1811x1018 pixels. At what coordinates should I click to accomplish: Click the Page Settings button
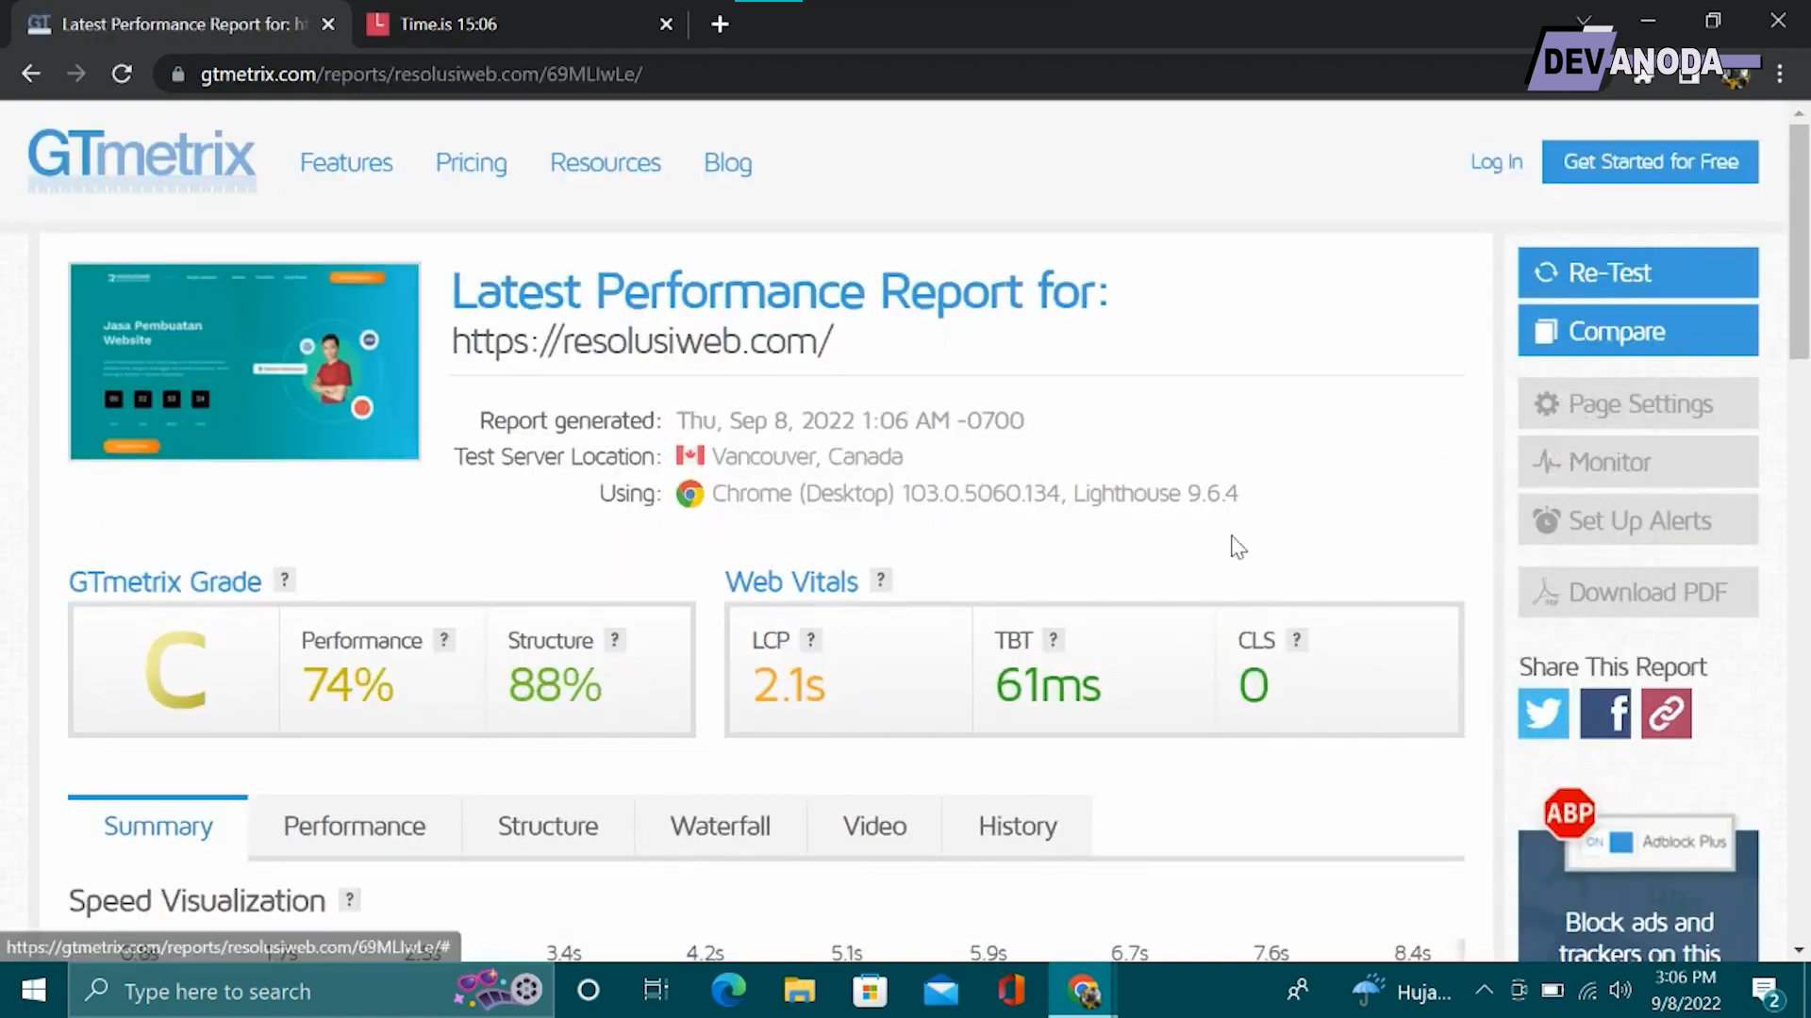(1638, 404)
